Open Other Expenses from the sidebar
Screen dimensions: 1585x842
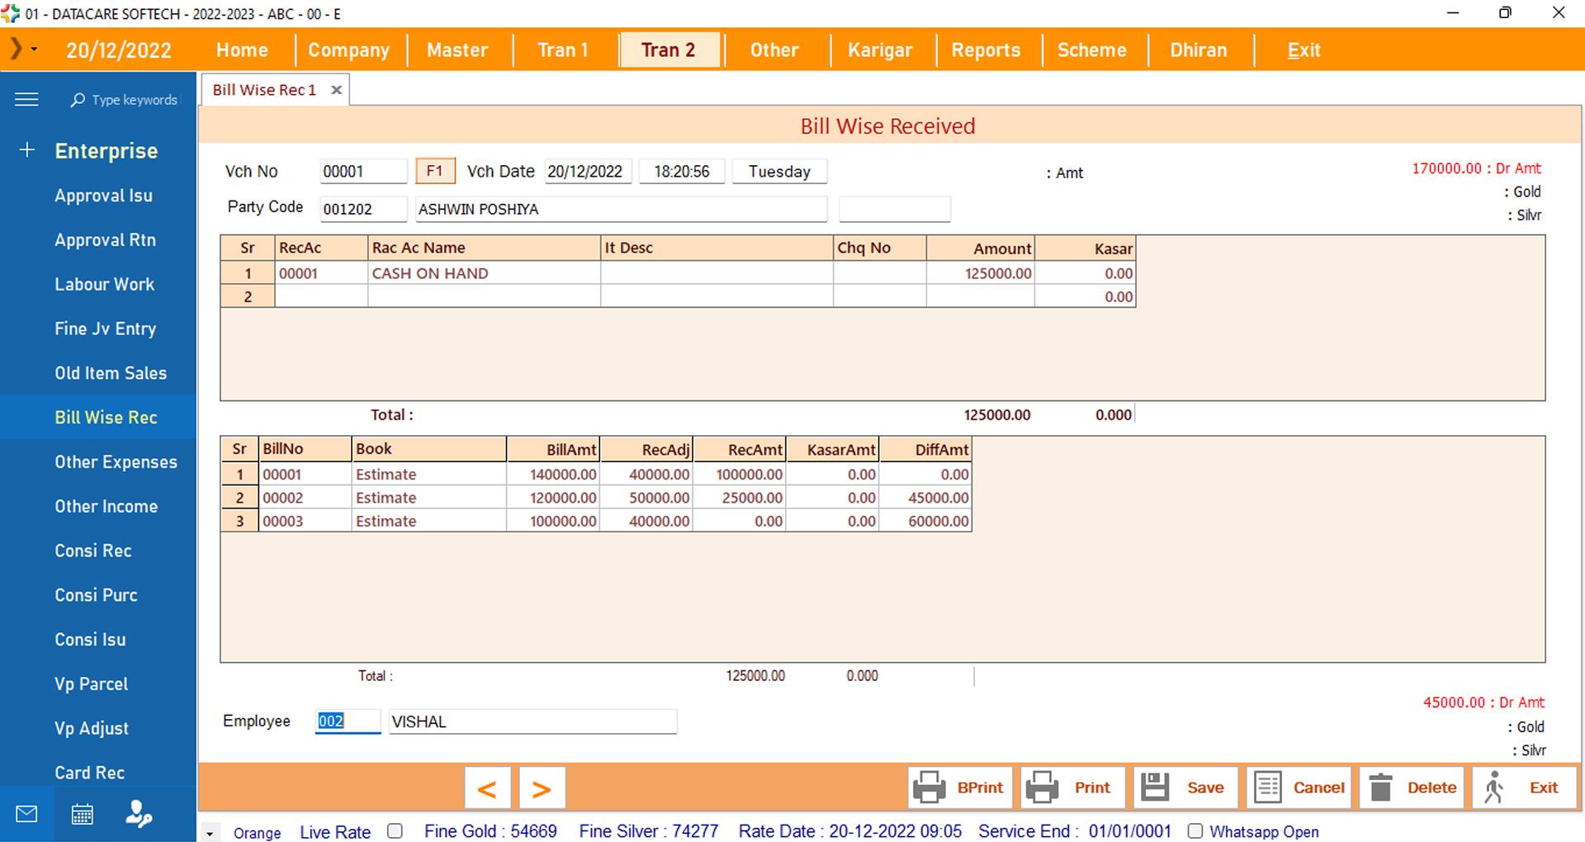tap(98, 462)
